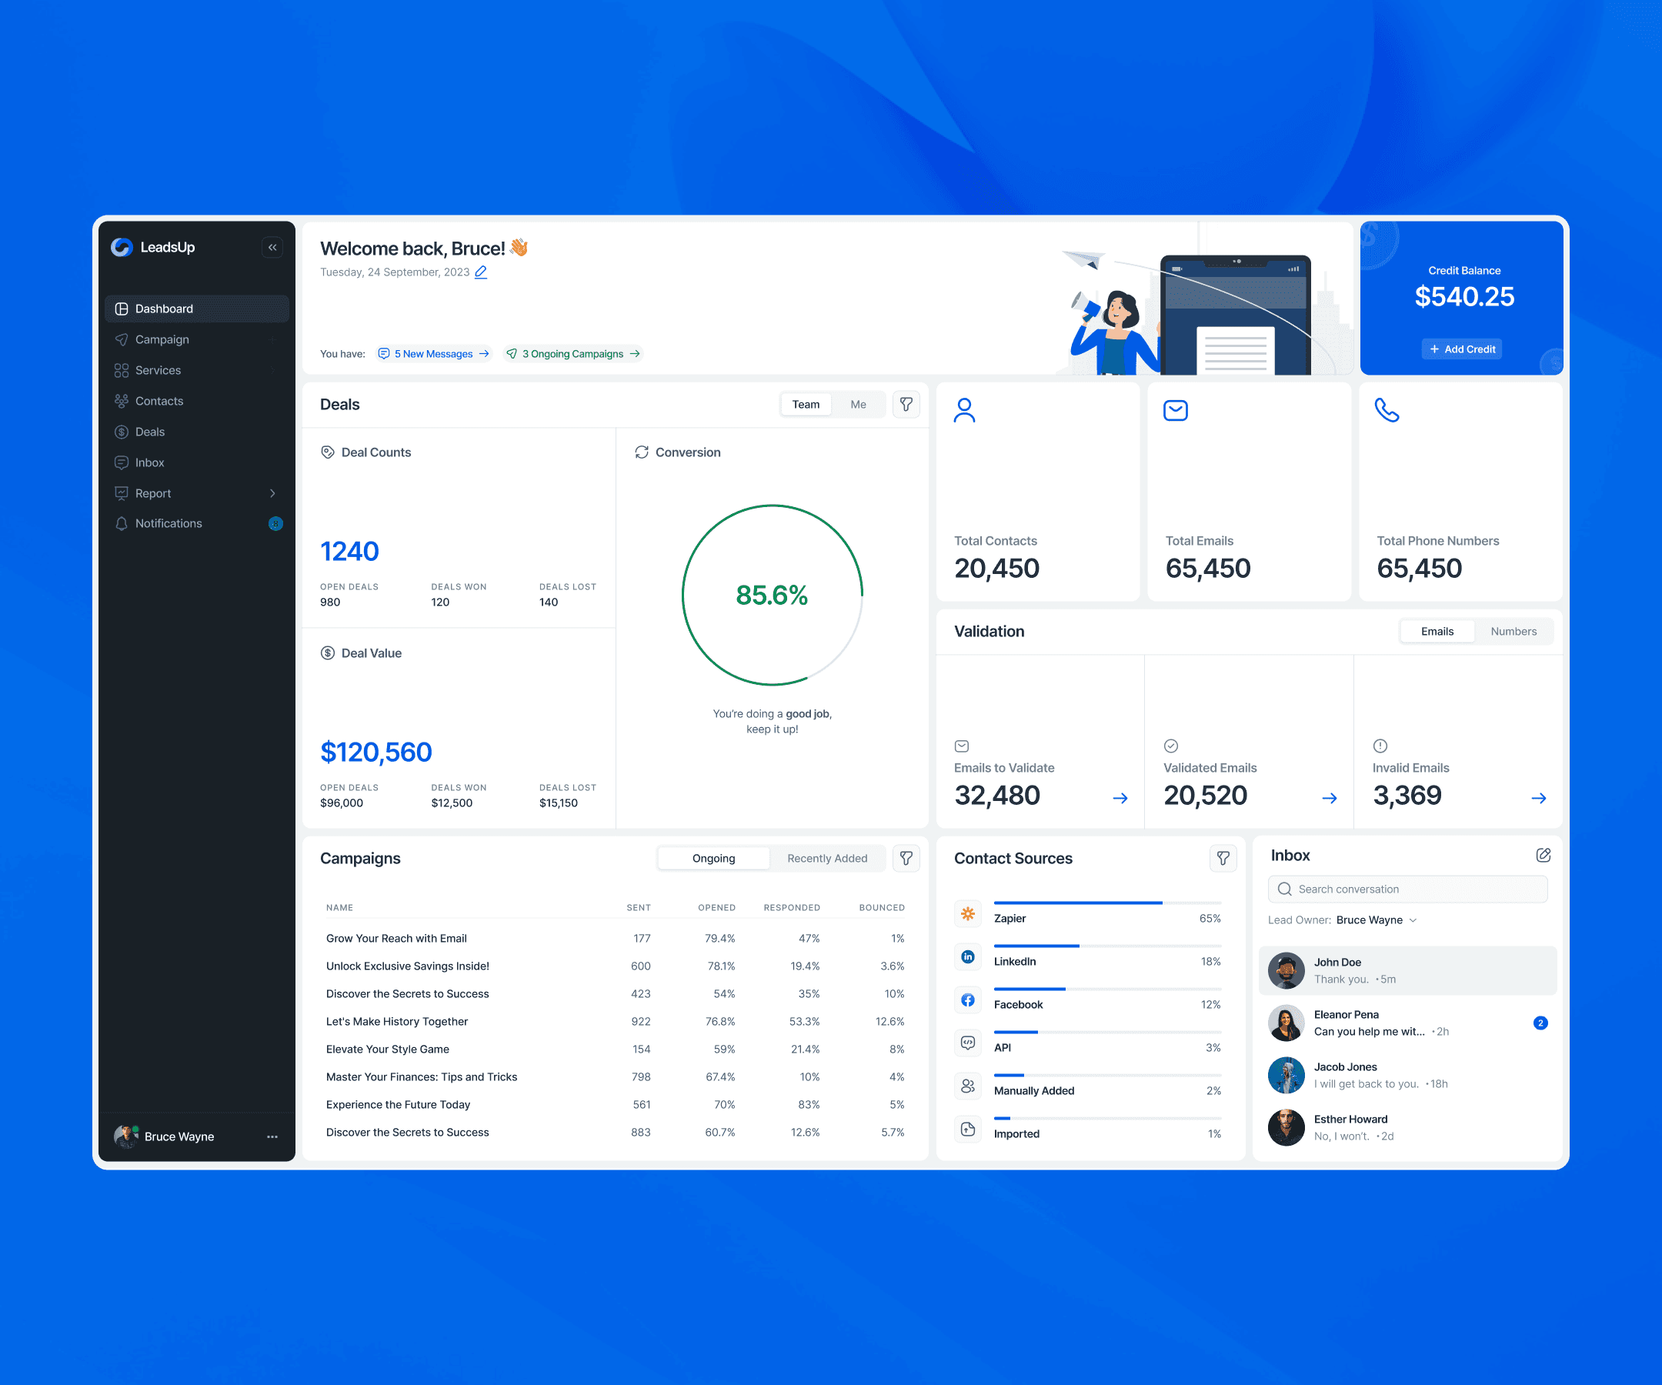Open Lead Owner Bruce Wayne dropdown
The height and width of the screenshot is (1385, 1662).
click(x=1376, y=920)
